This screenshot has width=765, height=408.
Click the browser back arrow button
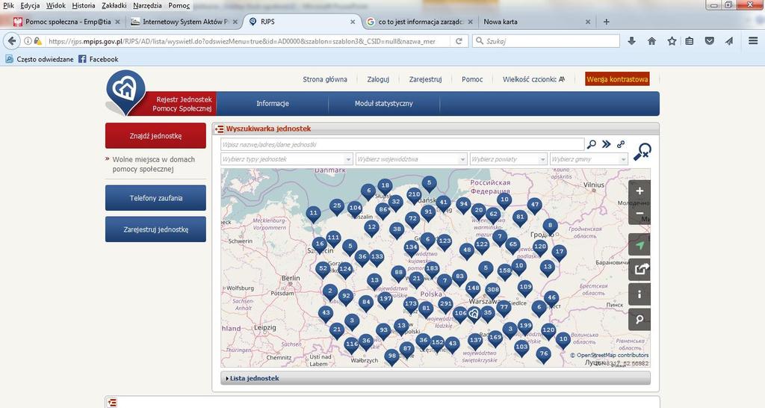12,41
